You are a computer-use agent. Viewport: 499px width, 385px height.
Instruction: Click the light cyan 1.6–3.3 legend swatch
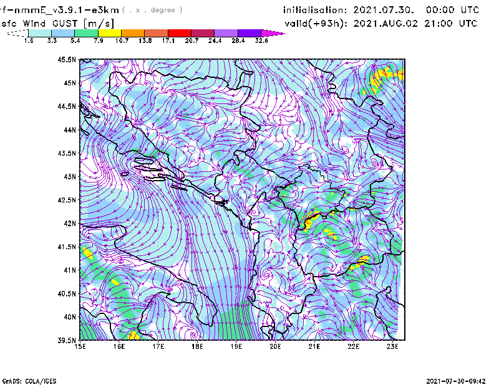(x=40, y=33)
